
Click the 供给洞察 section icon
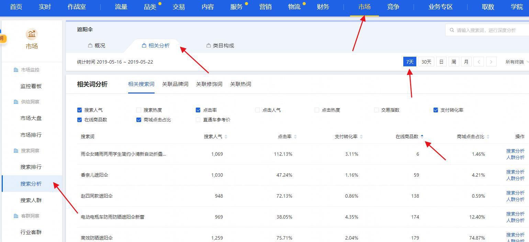[16, 102]
